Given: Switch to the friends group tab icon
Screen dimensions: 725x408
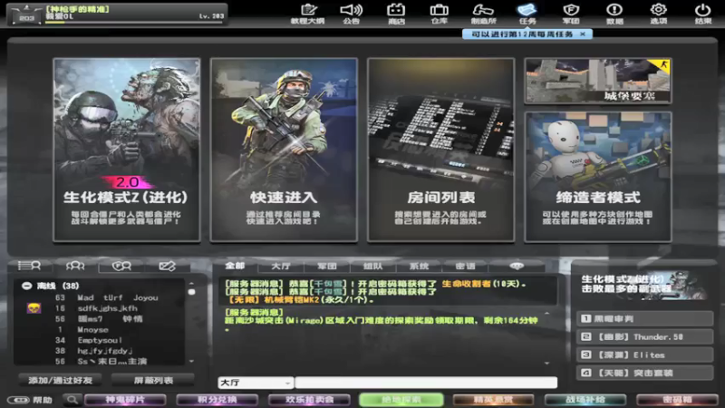Looking at the screenshot, I should tap(75, 266).
